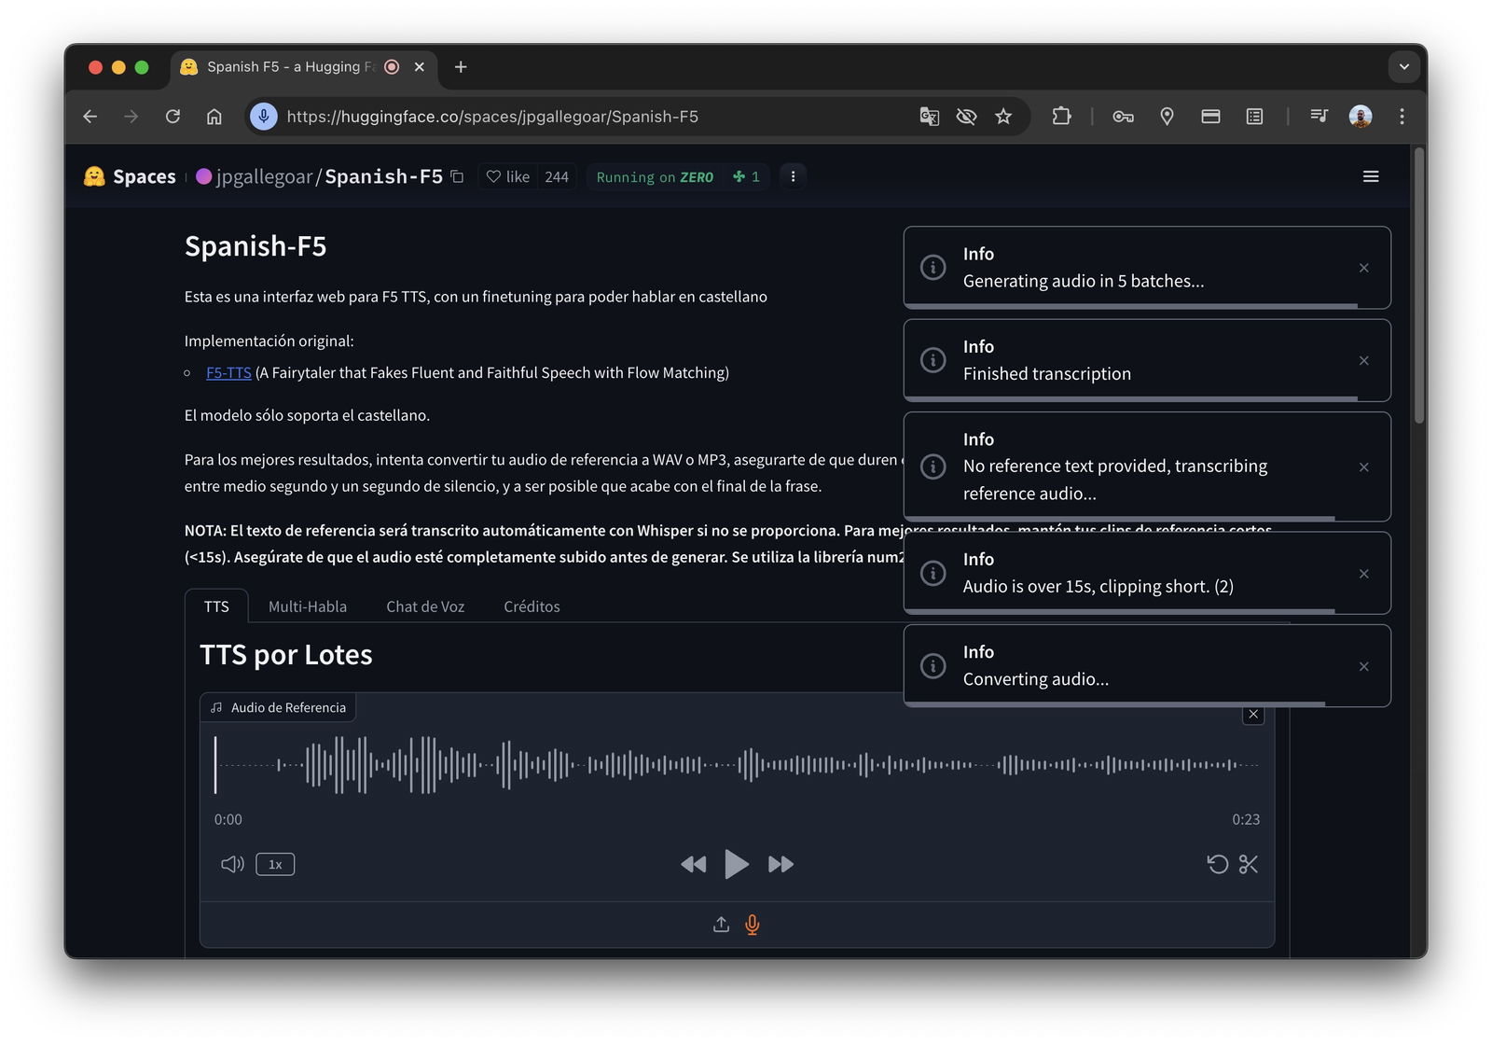Open the Hugging Face Spaces home link
The height and width of the screenshot is (1044, 1492).
130,176
